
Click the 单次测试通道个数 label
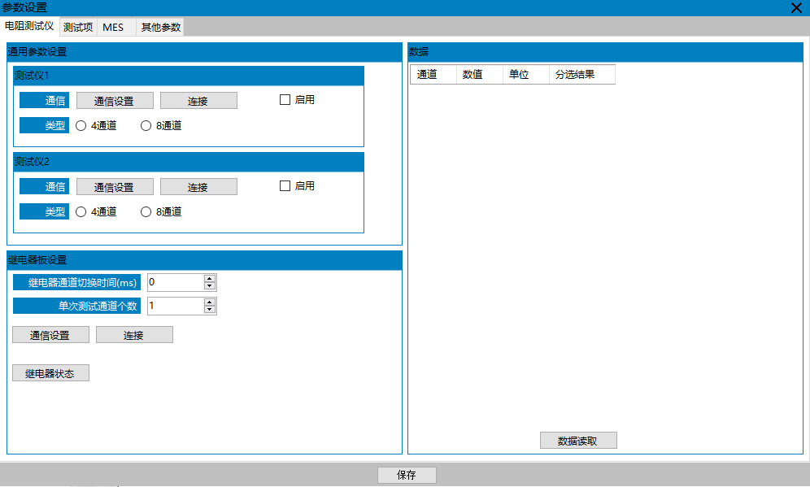(77, 307)
